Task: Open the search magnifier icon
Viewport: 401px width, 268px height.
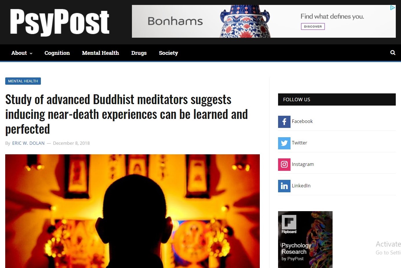Action: pyautogui.click(x=393, y=52)
